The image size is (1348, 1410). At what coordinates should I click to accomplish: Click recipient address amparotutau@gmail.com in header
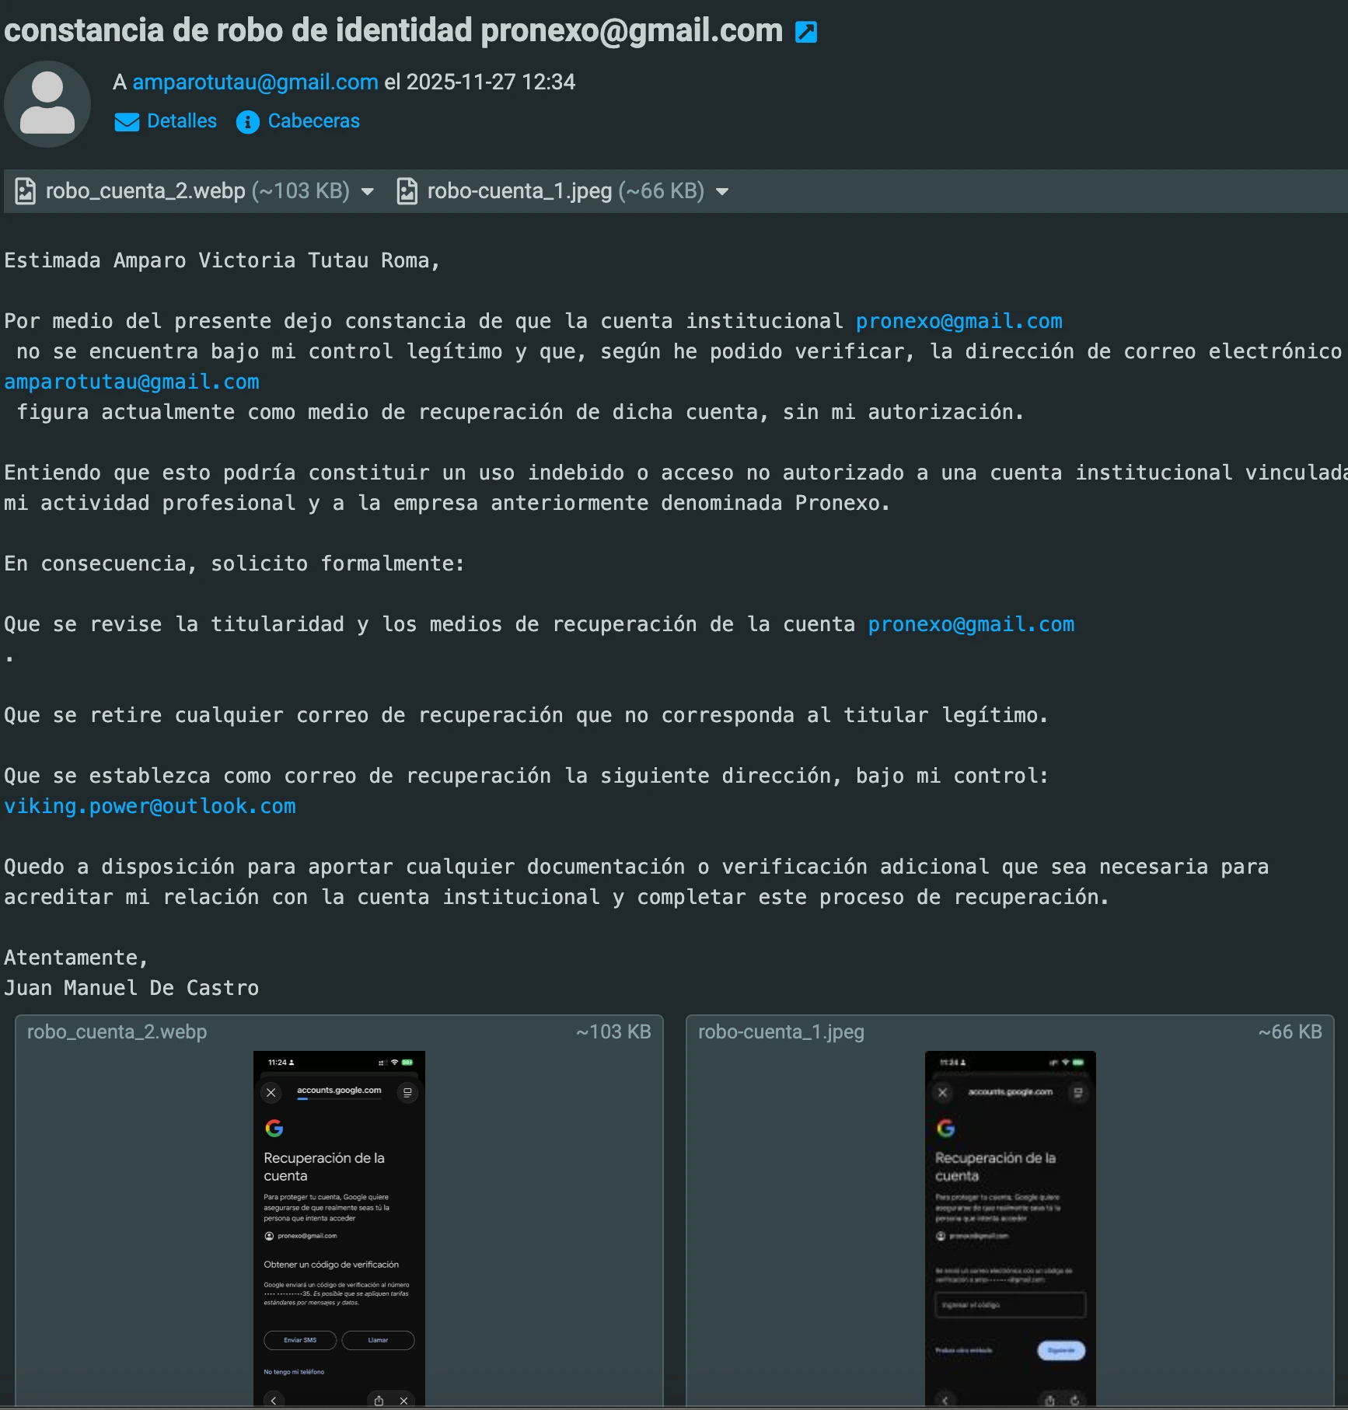(x=255, y=82)
